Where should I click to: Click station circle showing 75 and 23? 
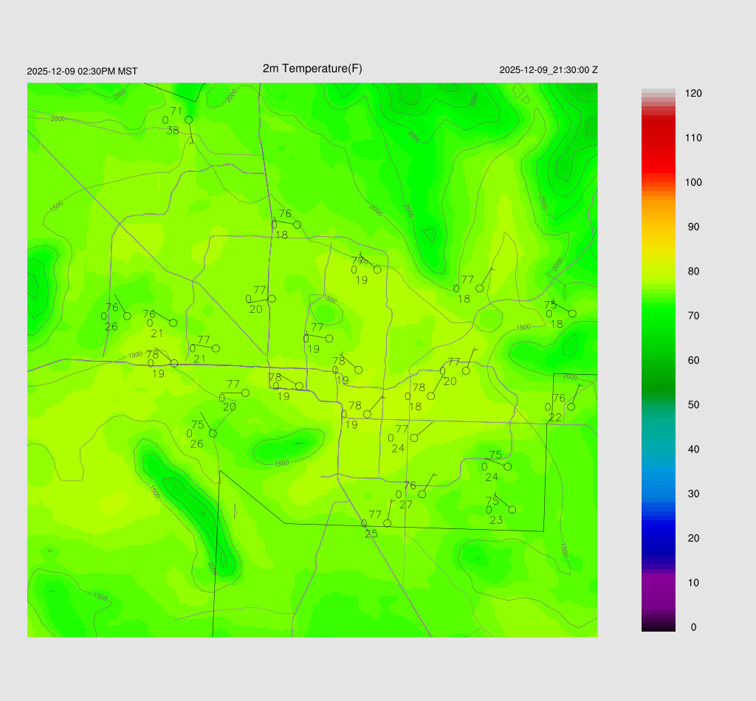512,509
